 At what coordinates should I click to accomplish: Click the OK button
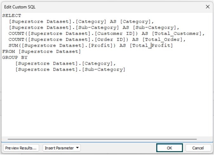pyautogui.click(x=170, y=148)
